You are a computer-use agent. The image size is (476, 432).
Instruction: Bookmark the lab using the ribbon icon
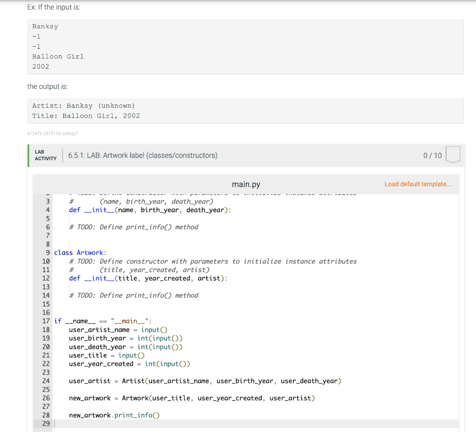click(x=453, y=154)
